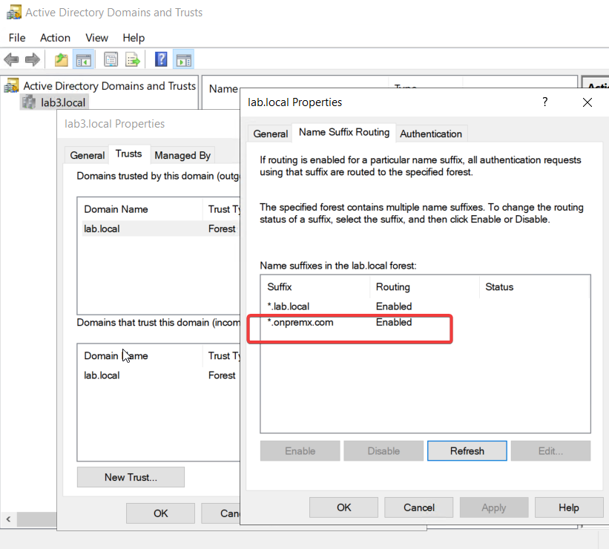Click Name column header in main pane
This screenshot has height=549, width=609.
[x=223, y=89]
